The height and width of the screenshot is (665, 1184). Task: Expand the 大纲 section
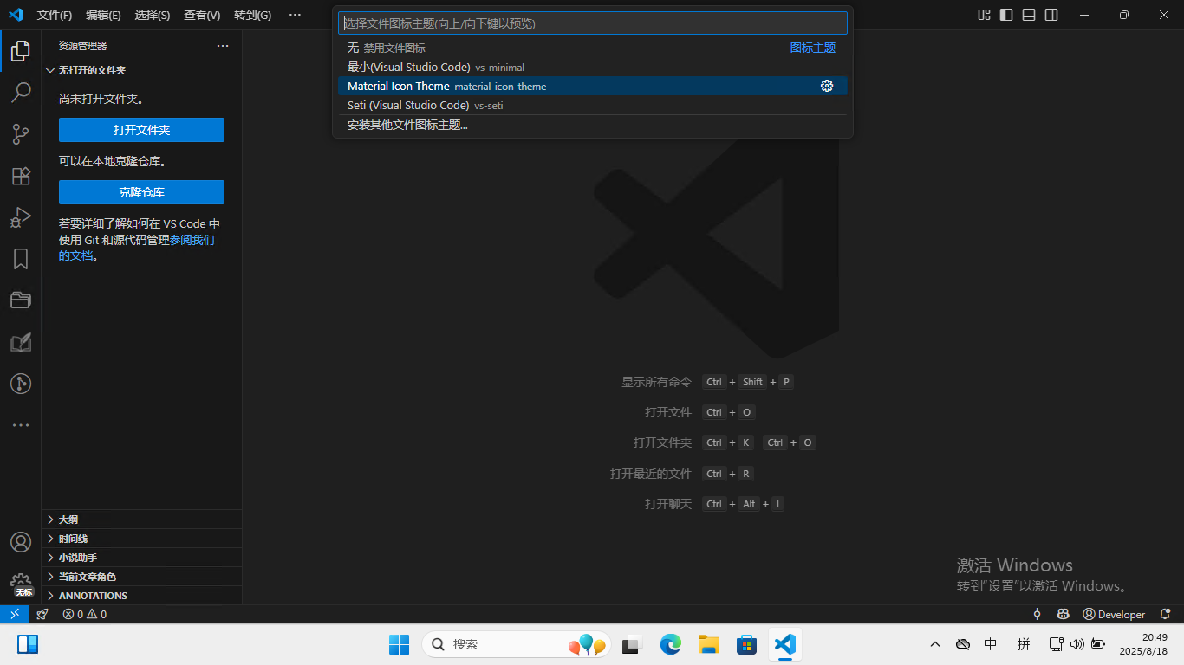[x=68, y=520]
